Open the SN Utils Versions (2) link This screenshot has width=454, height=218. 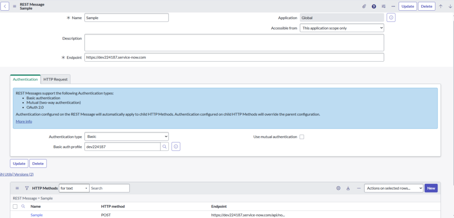tap(17, 175)
